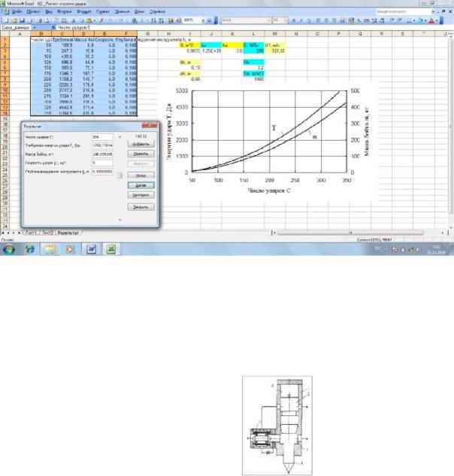454x476 pixels.
Task: Toggle underline formatting
Action: point(309,20)
